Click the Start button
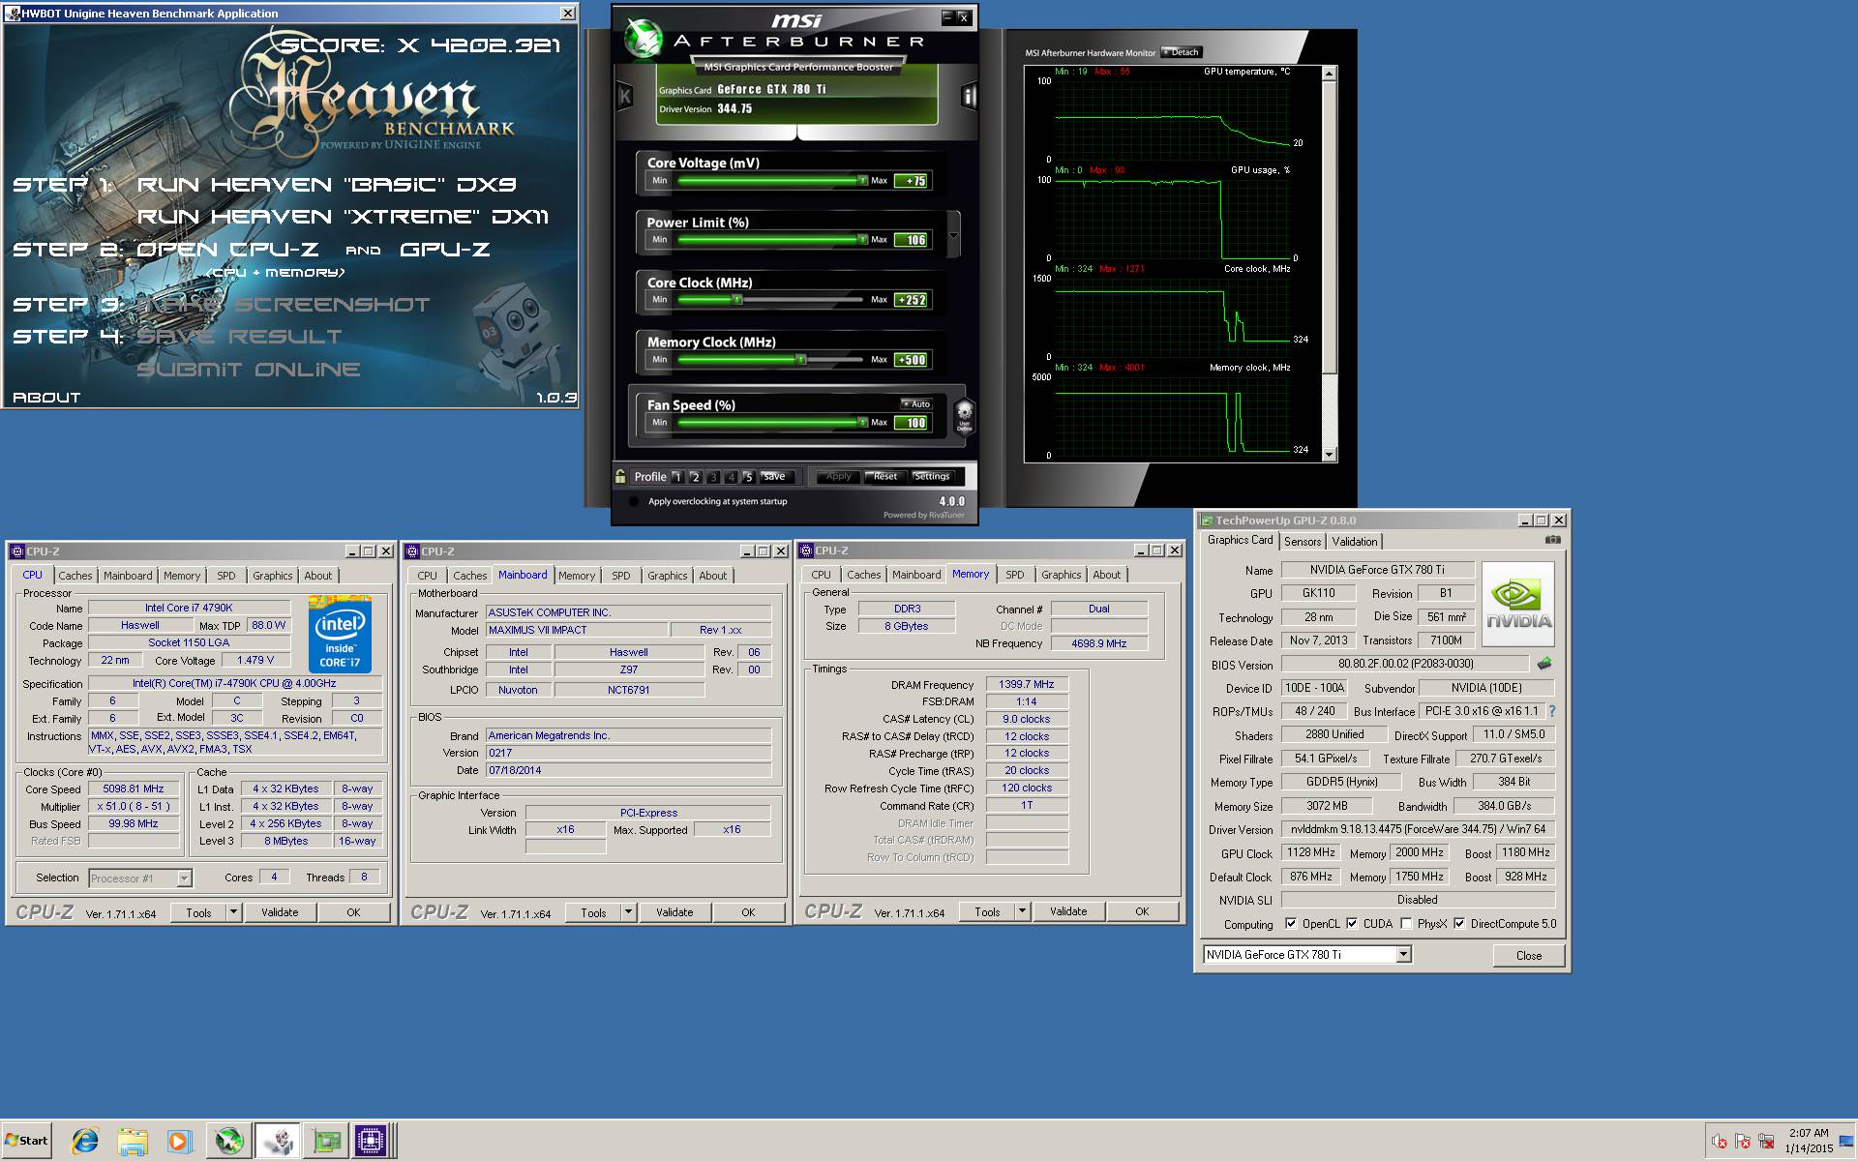1858x1161 pixels. 26,1140
